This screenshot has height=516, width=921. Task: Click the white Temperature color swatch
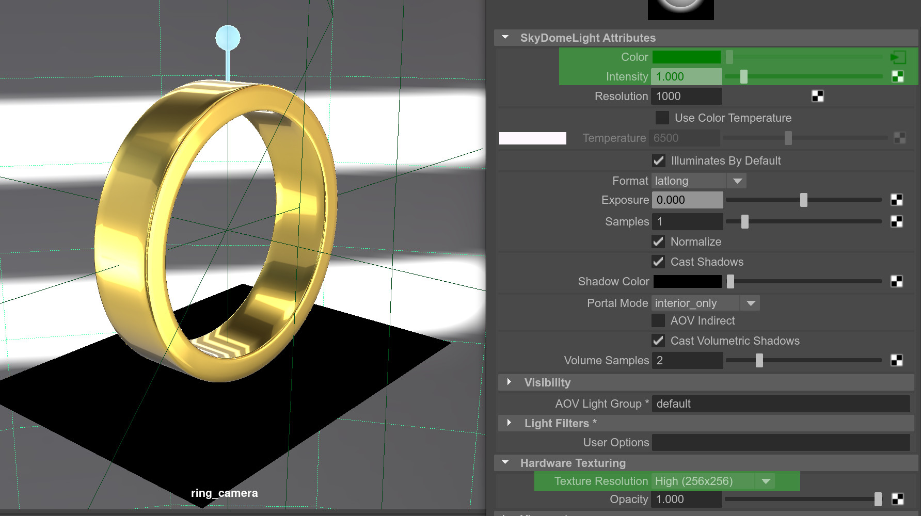533,138
